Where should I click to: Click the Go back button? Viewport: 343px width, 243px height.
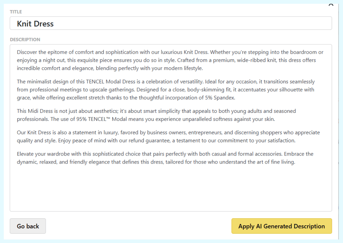[x=28, y=226]
